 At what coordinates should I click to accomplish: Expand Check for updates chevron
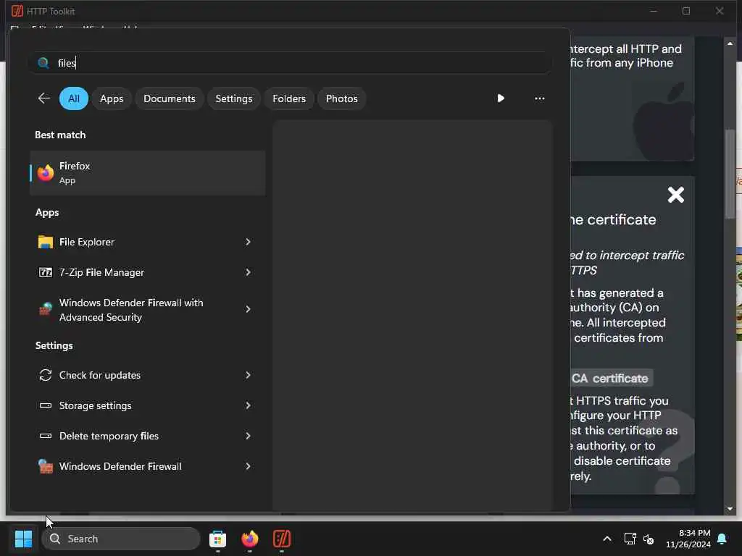click(248, 376)
